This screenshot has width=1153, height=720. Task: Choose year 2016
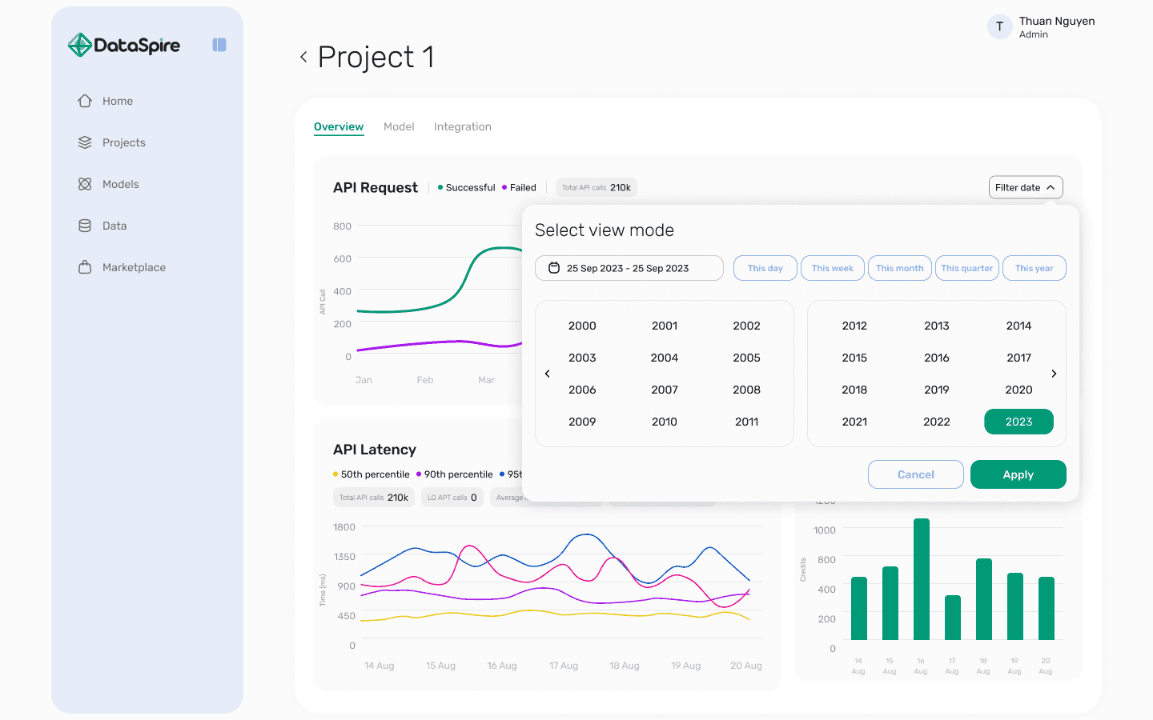click(937, 358)
